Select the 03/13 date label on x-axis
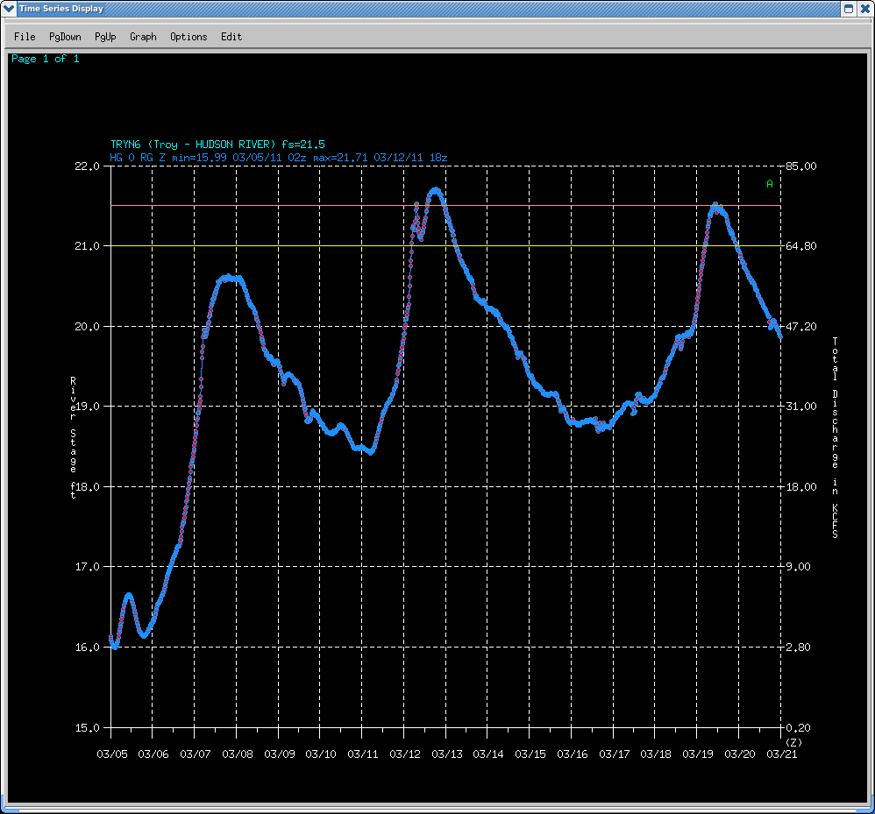This screenshot has width=875, height=814. [x=446, y=754]
